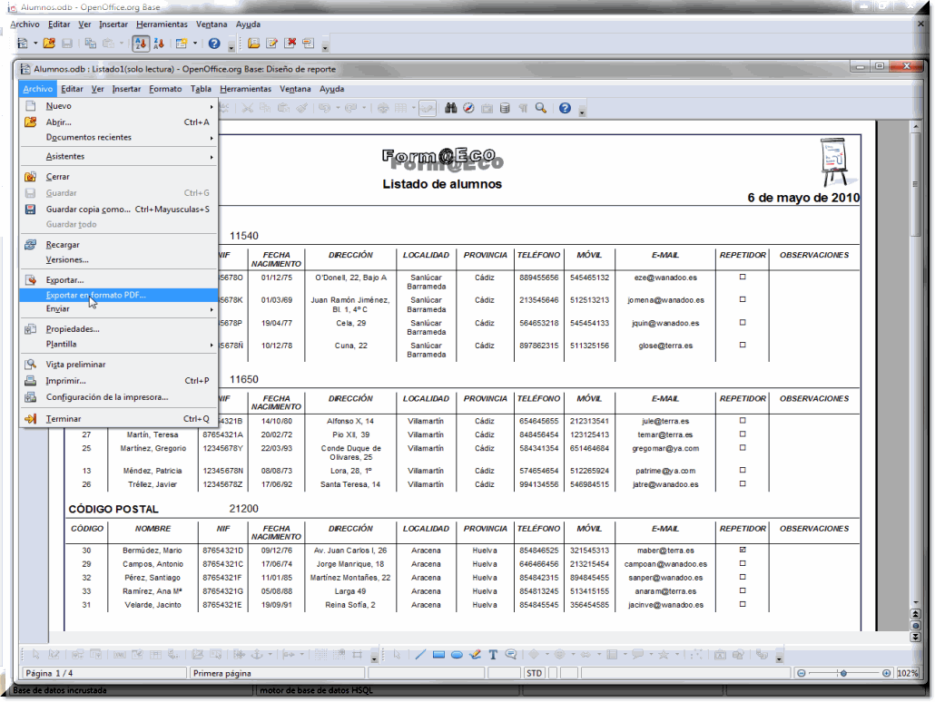Select Vista preliminar menu entry
The width and height of the screenshot is (935, 702).
point(75,365)
